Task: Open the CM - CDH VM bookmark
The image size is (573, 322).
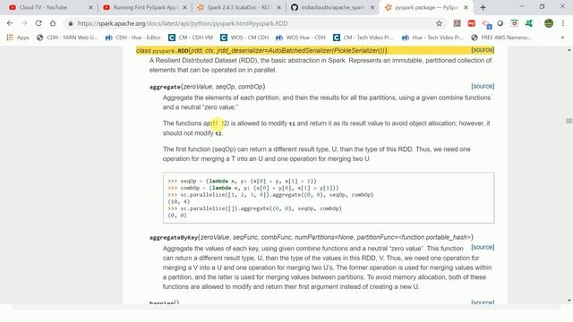Action: [191, 38]
